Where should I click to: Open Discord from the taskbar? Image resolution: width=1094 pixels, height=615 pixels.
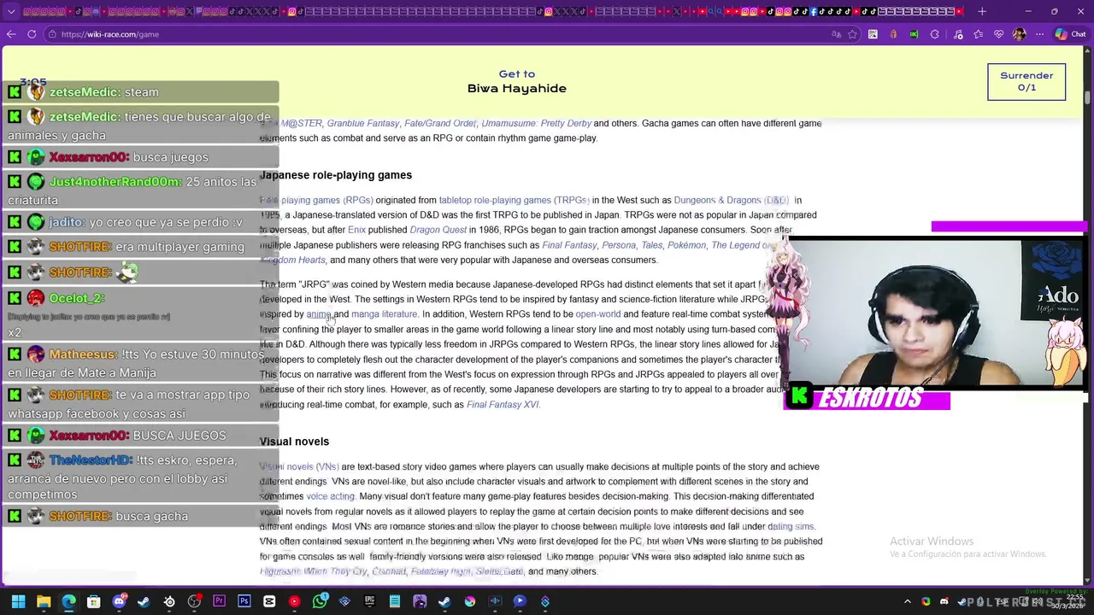119,601
